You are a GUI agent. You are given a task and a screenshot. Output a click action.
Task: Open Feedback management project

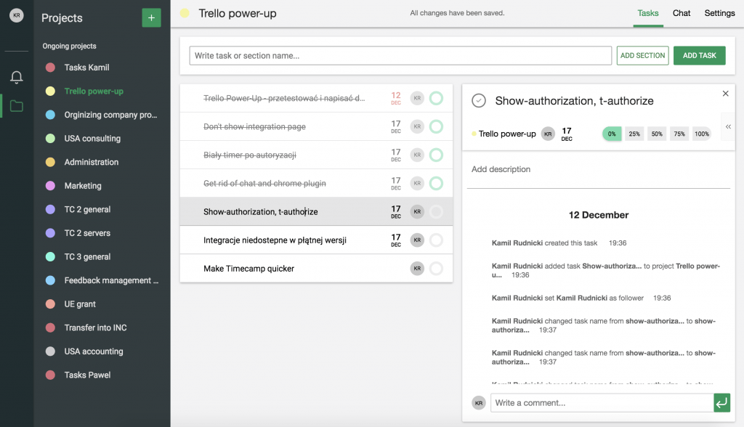(x=102, y=280)
